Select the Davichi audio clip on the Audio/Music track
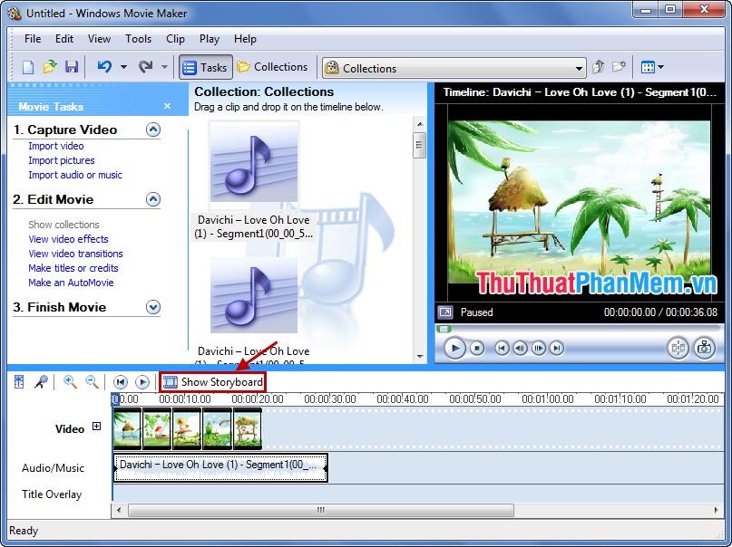 click(x=220, y=467)
